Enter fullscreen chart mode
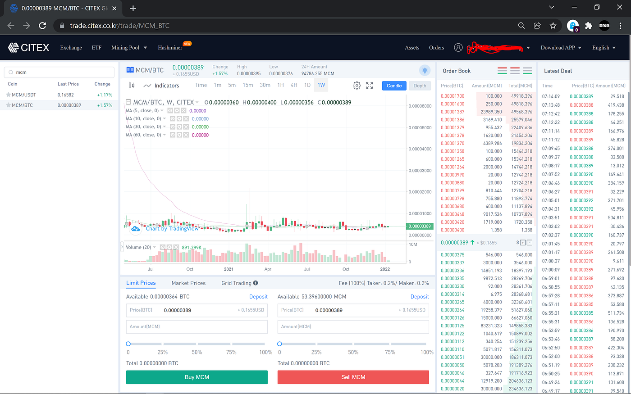This screenshot has width=631, height=394. 370,86
